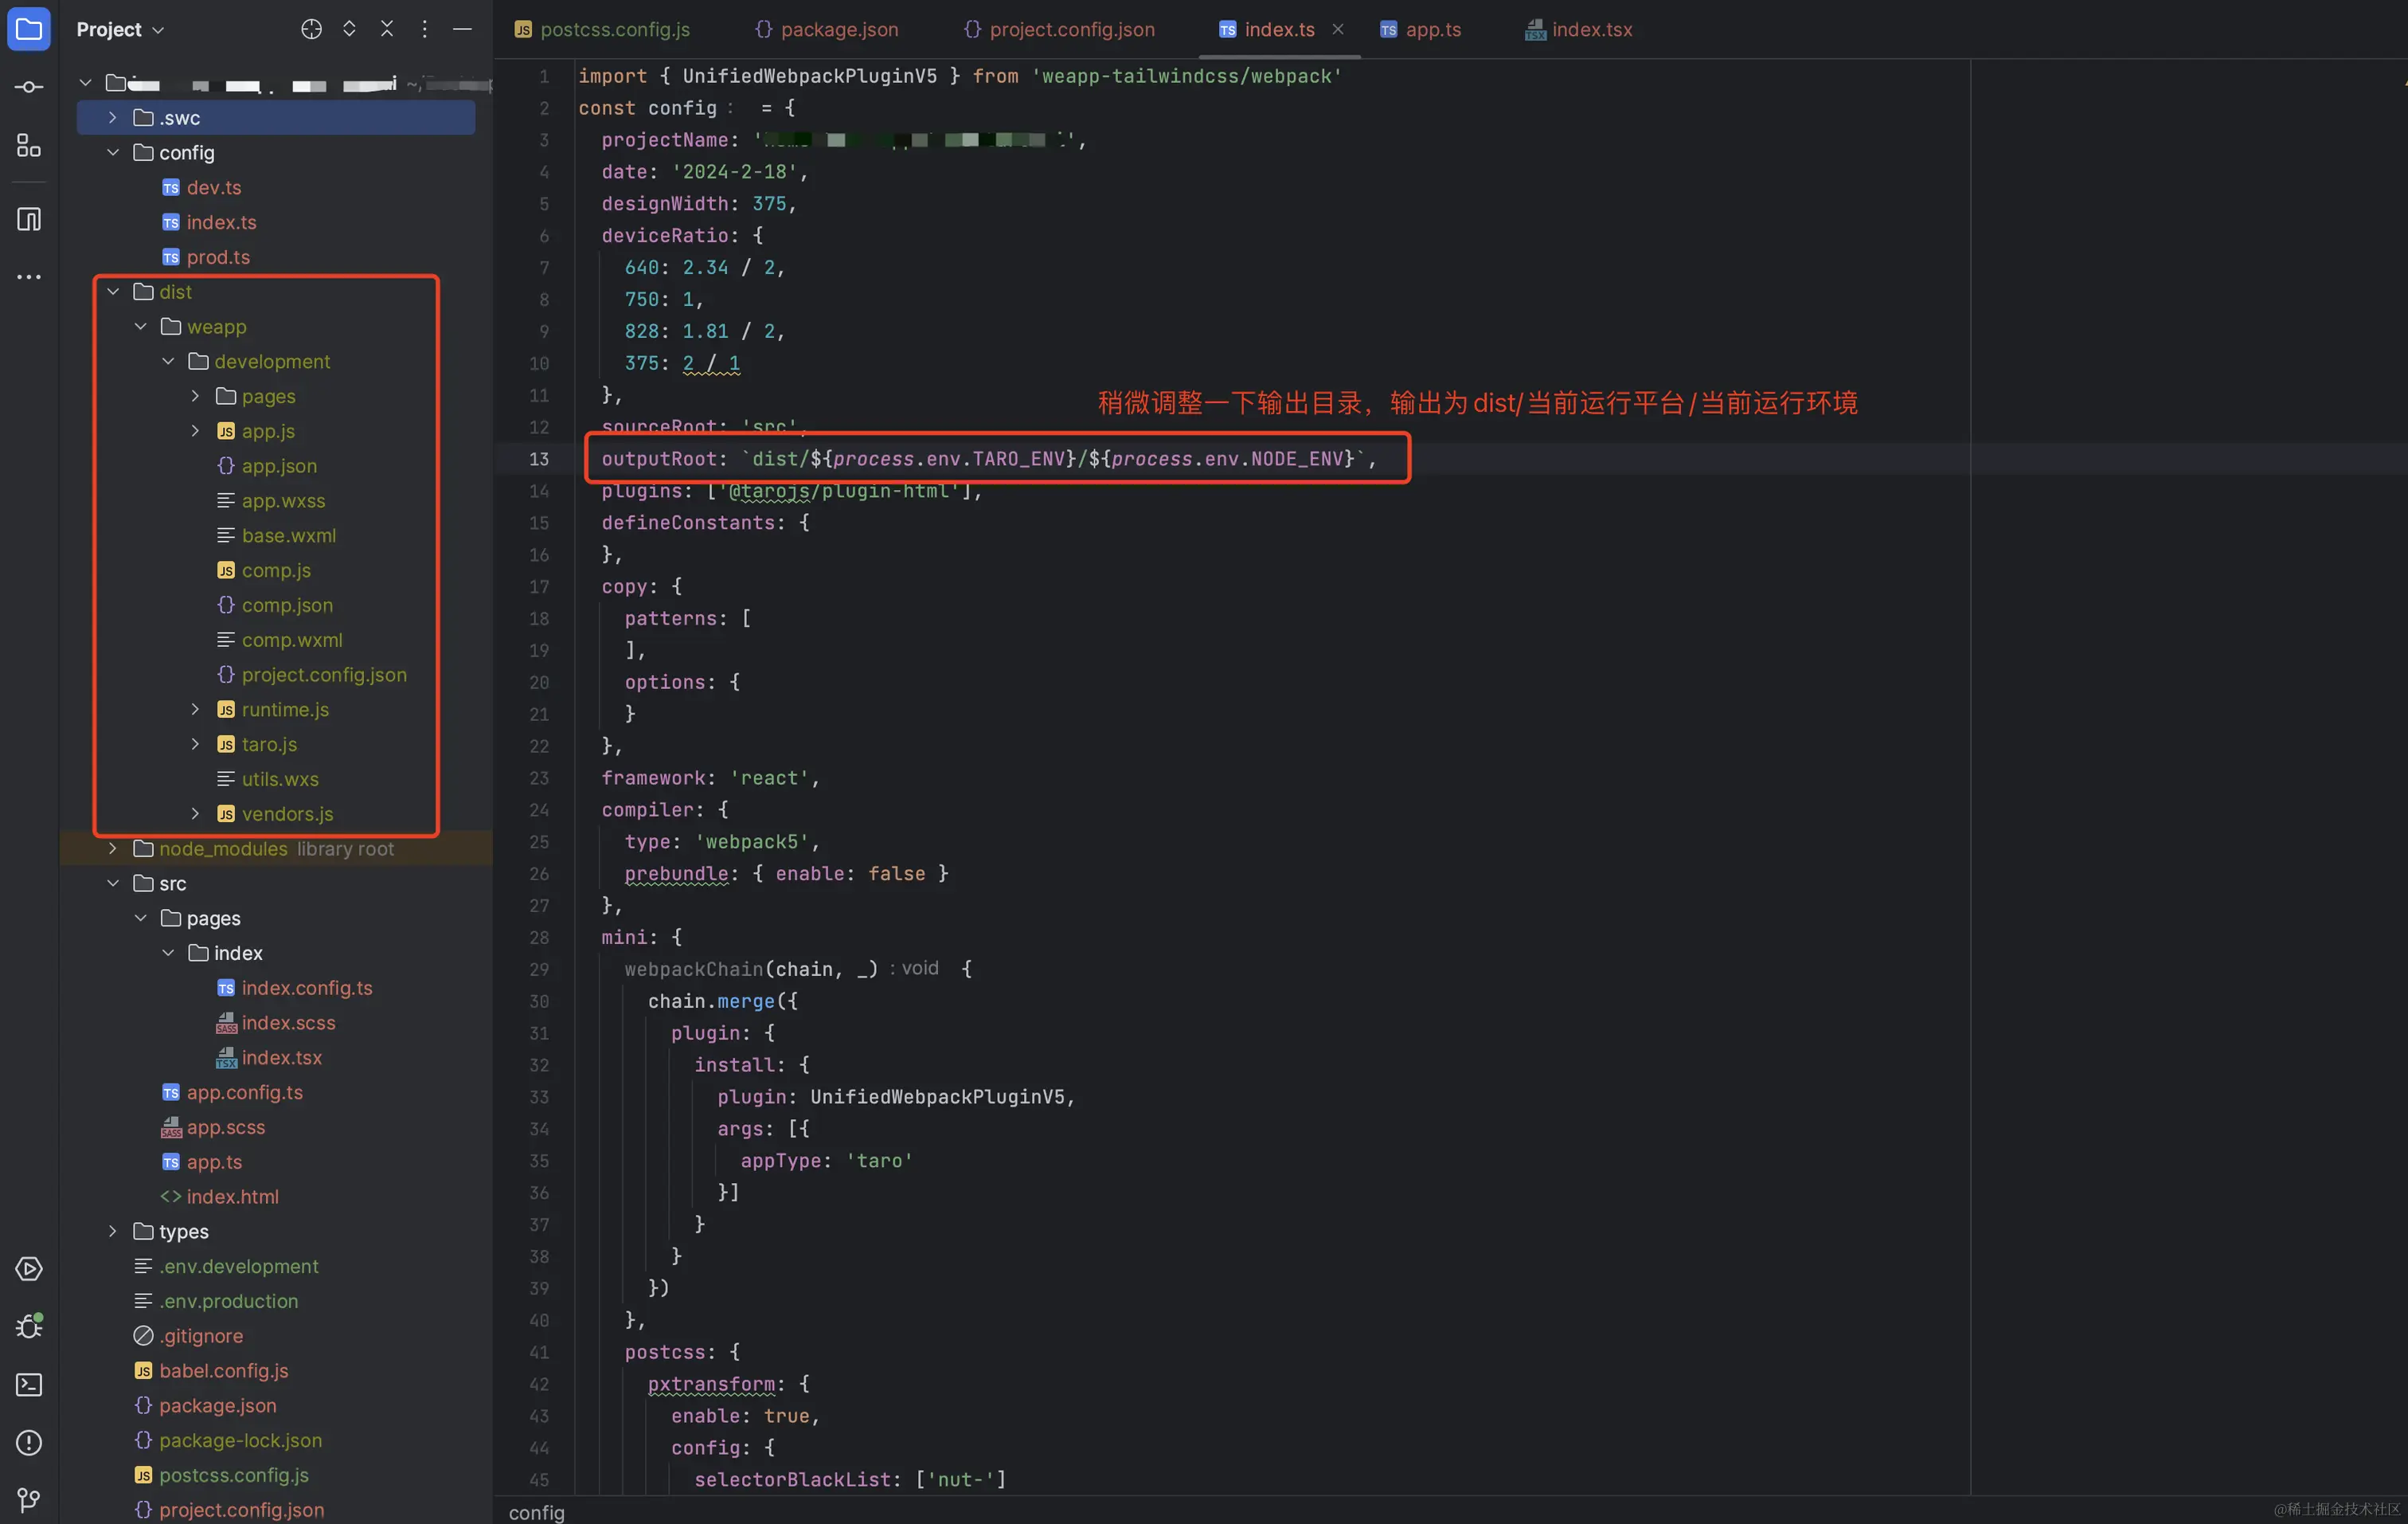
Task: Switch to the app.ts editor tab
Action: pyautogui.click(x=1432, y=29)
